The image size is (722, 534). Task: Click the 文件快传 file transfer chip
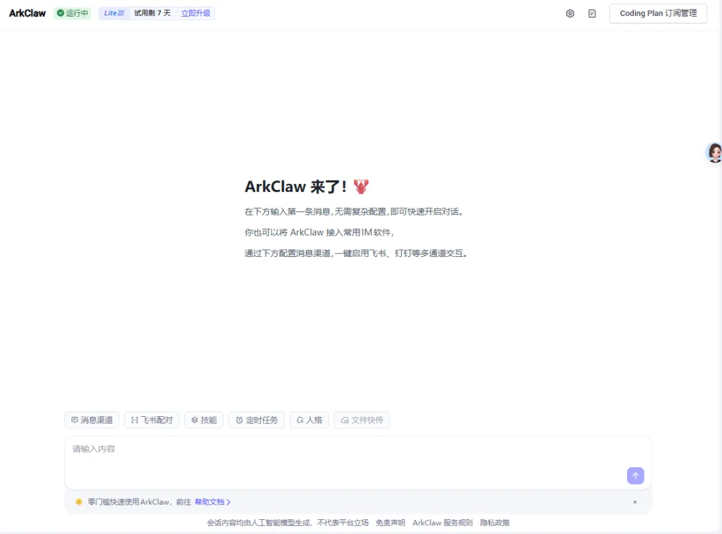point(362,420)
